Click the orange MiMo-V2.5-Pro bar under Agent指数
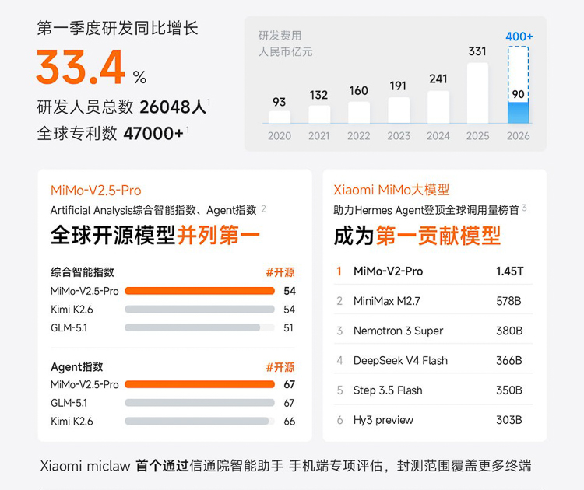 tap(199, 384)
